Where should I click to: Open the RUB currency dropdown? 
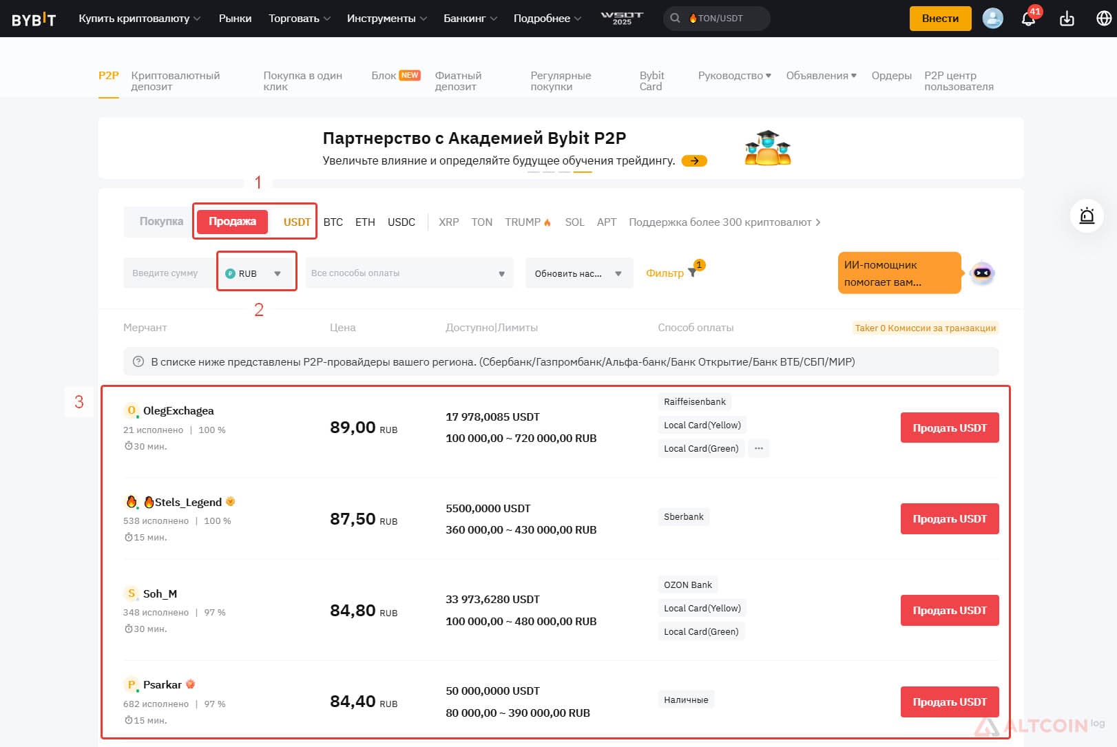tap(256, 273)
